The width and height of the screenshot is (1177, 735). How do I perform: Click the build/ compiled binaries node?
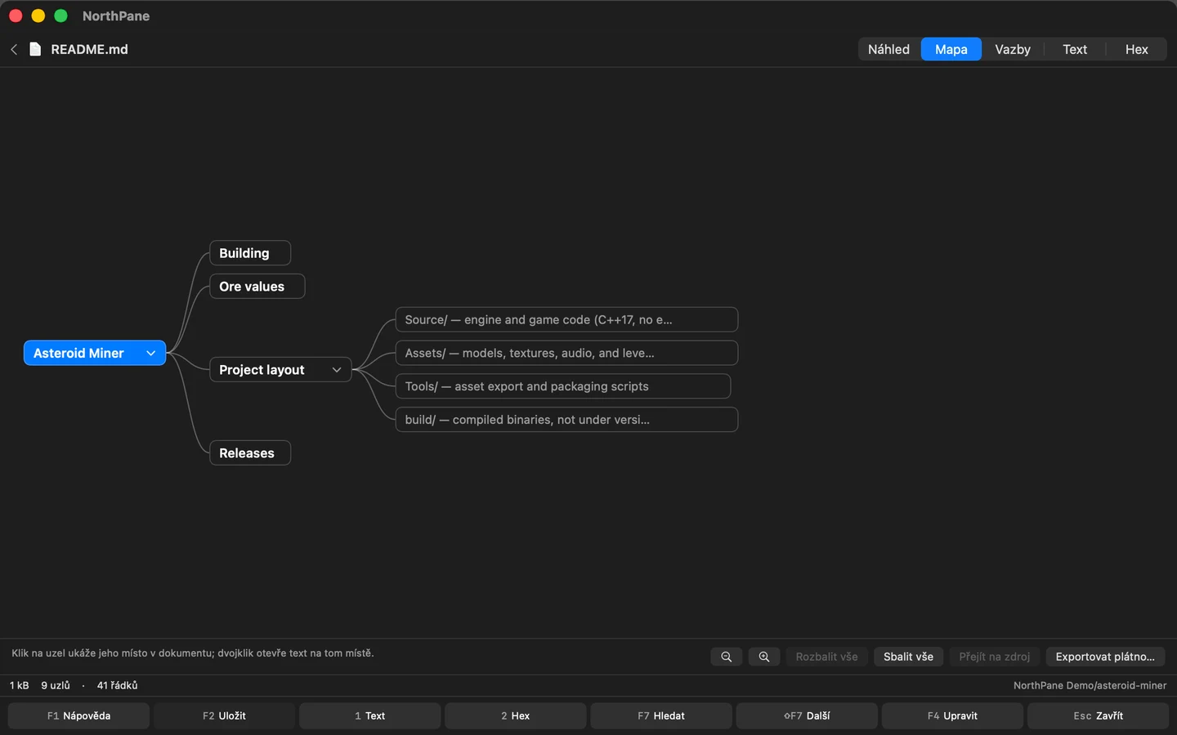click(566, 420)
